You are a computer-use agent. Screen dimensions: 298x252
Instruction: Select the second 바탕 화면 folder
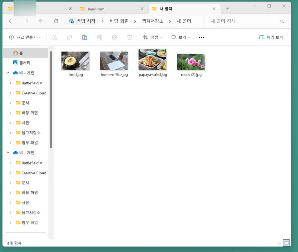[x=26, y=192]
